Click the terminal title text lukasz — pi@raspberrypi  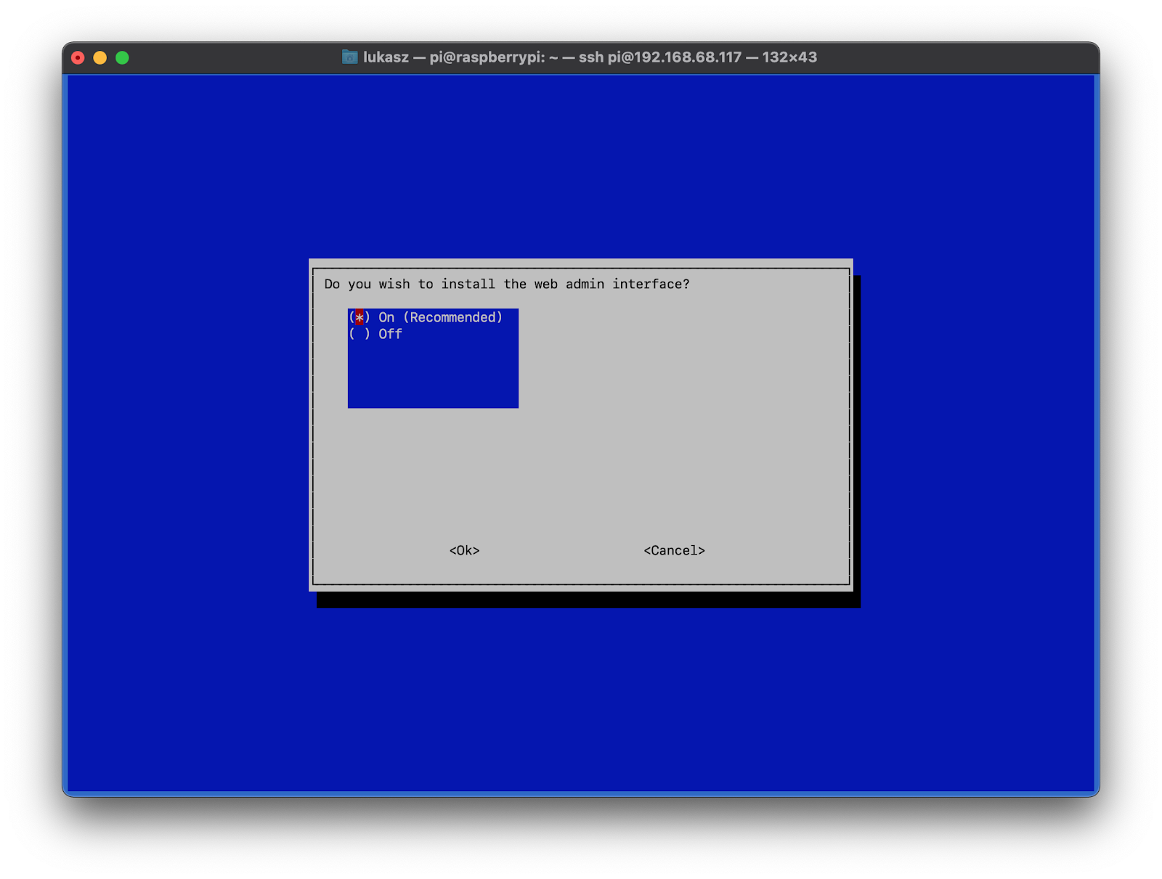coord(590,57)
